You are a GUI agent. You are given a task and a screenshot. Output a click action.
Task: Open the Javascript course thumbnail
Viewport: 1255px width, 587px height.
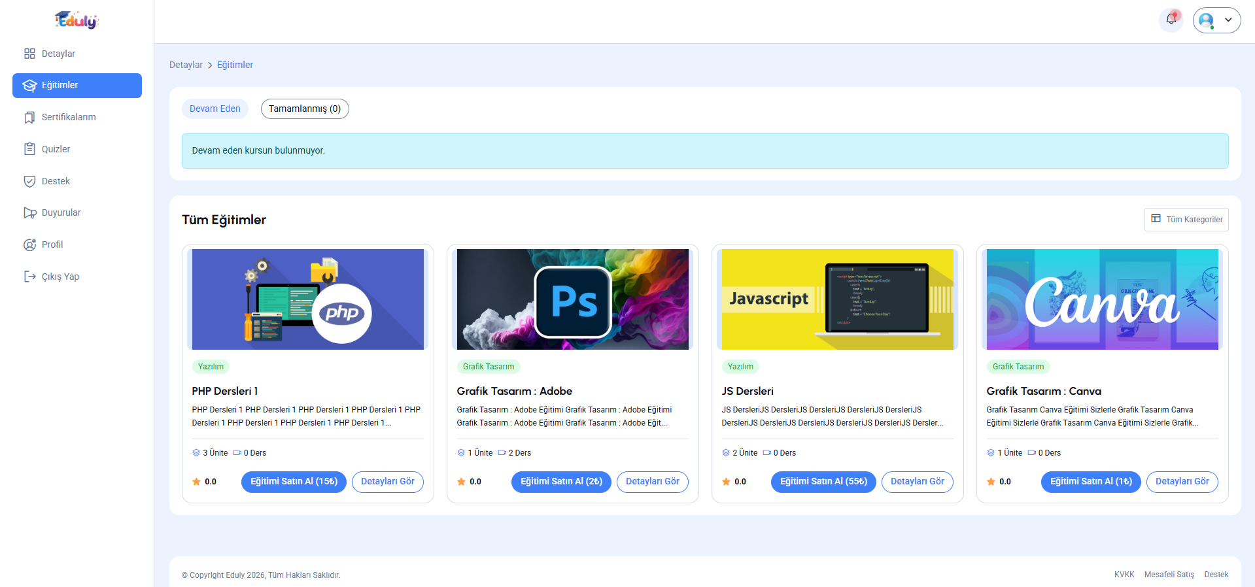[x=838, y=299]
